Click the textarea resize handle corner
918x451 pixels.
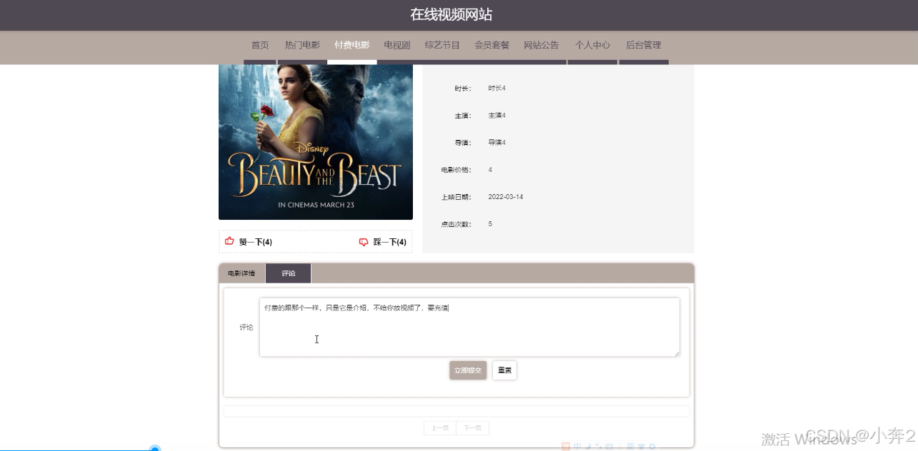(676, 353)
